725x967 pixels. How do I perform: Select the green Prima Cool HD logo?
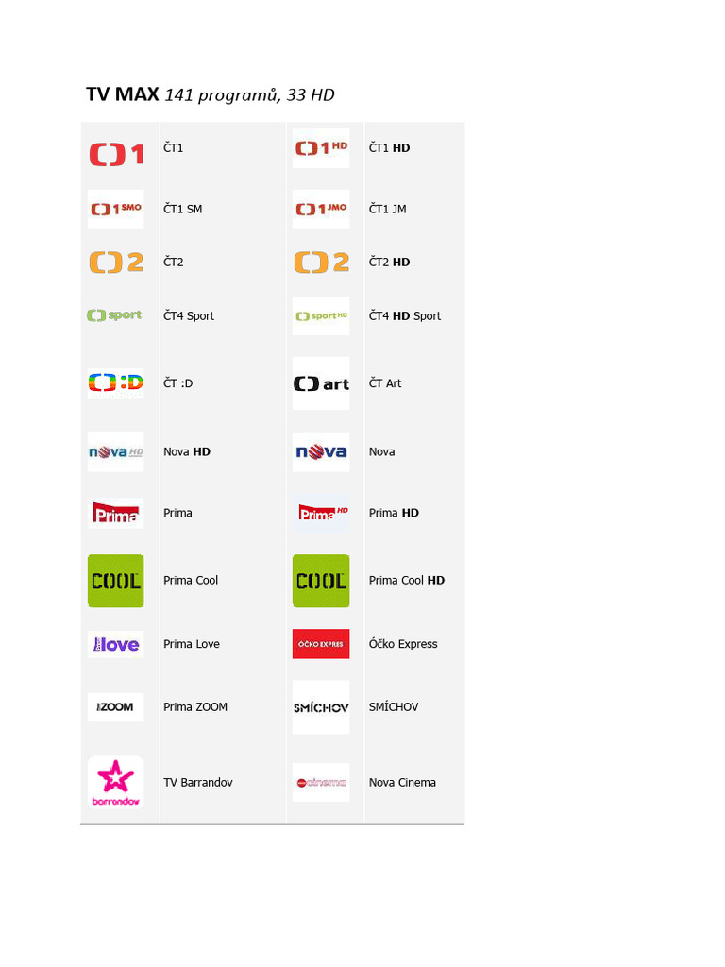(x=321, y=581)
